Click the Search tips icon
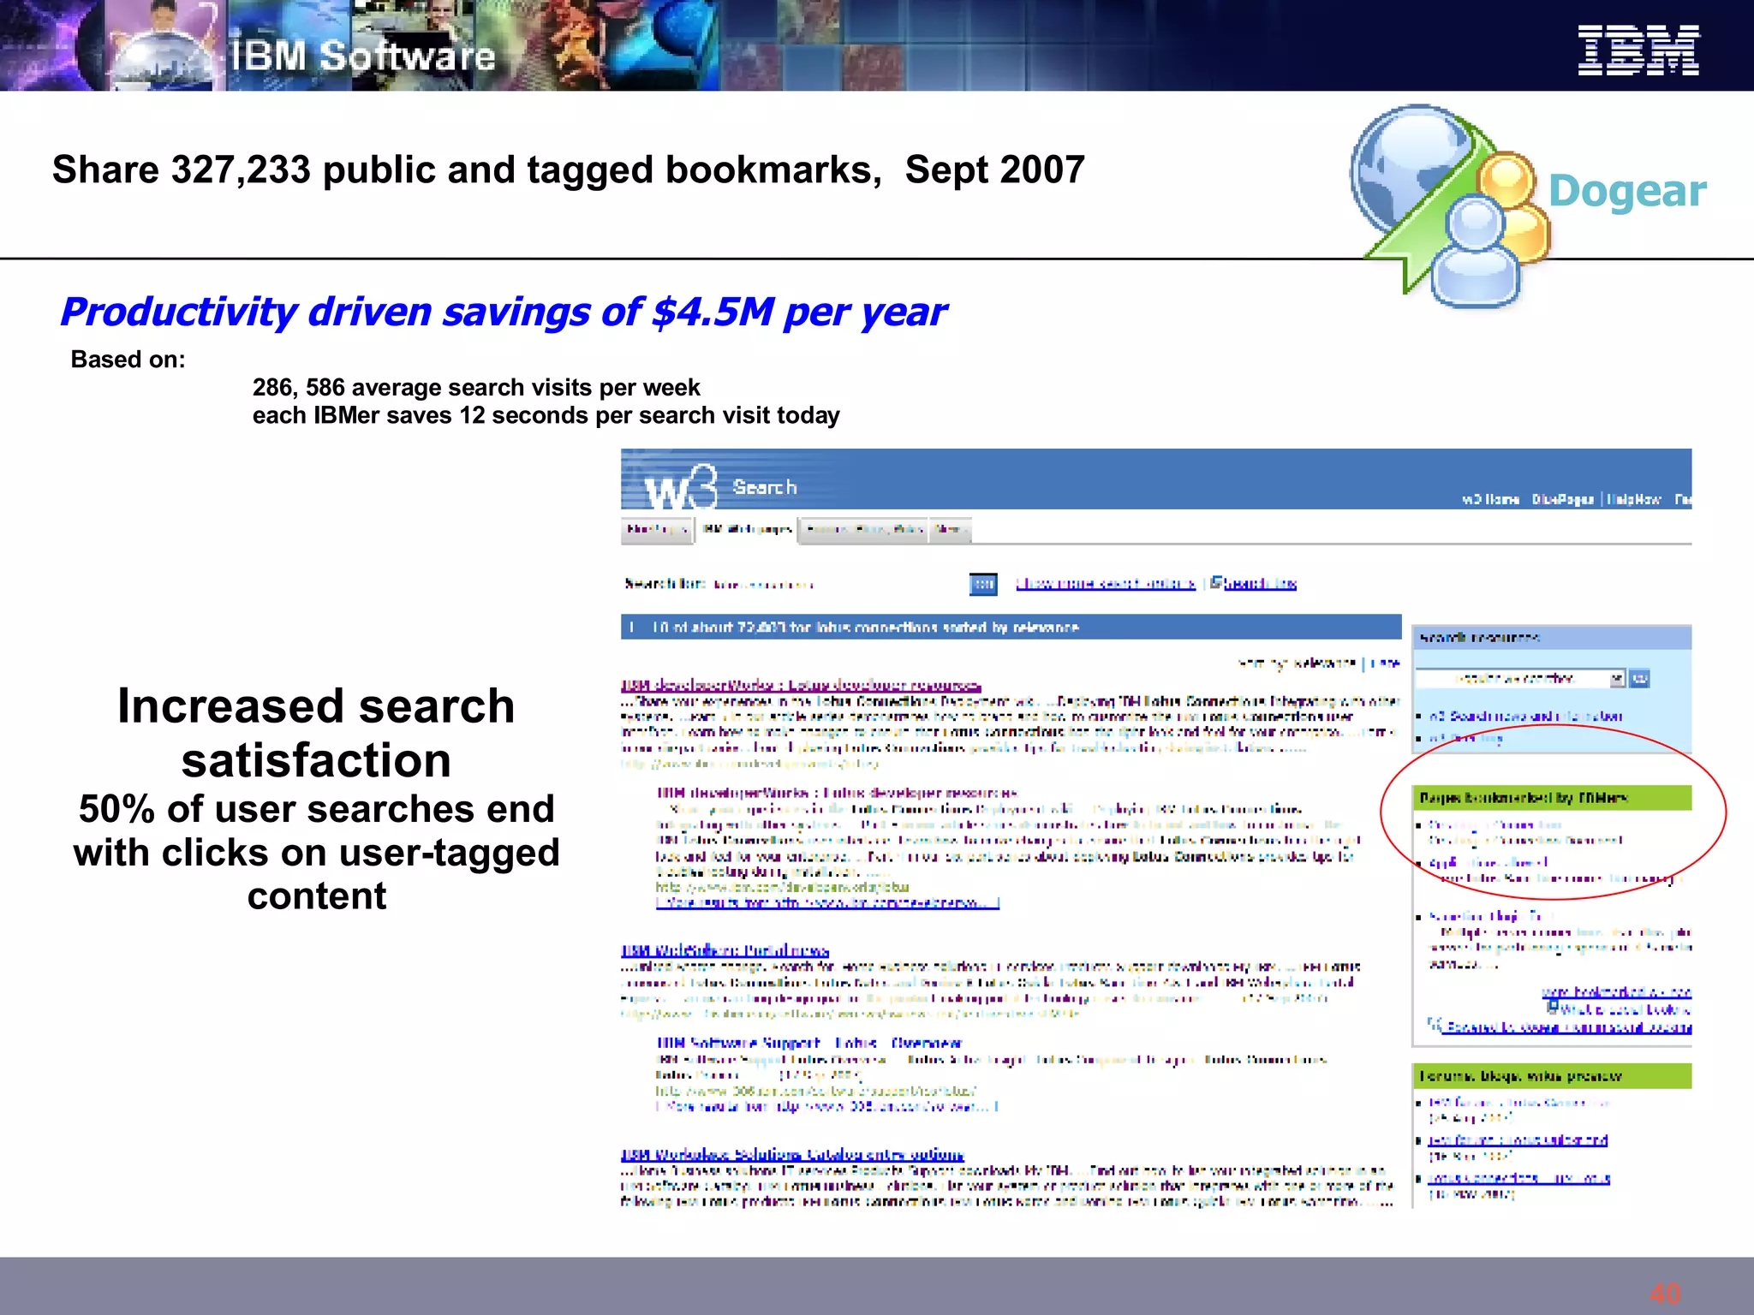1754x1315 pixels. (x=1215, y=582)
